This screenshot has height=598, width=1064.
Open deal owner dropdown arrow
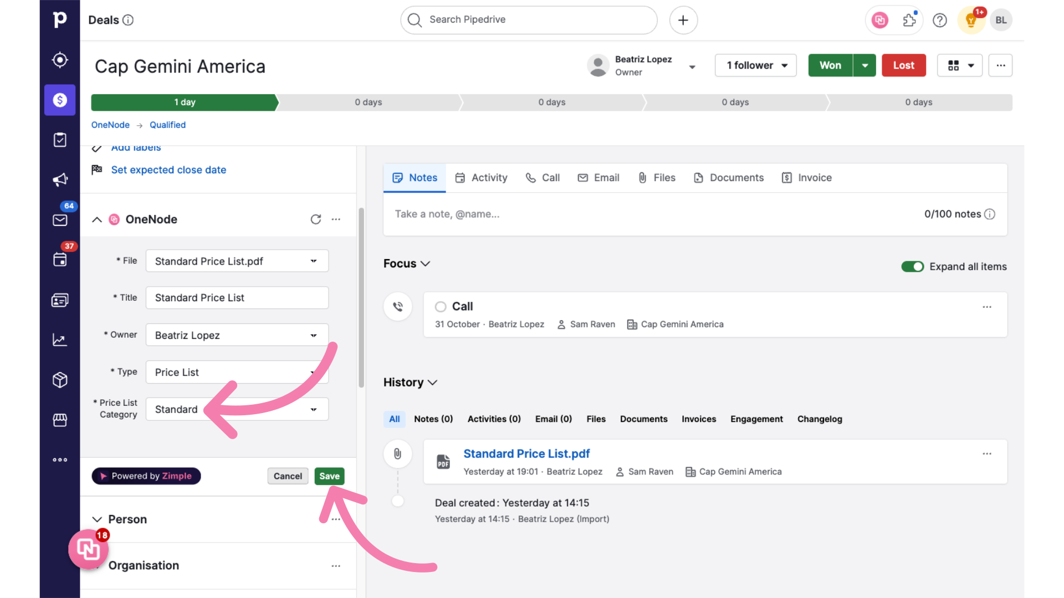(x=692, y=66)
